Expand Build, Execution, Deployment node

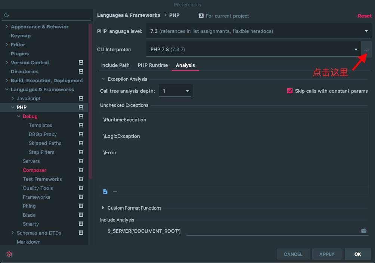point(7,80)
